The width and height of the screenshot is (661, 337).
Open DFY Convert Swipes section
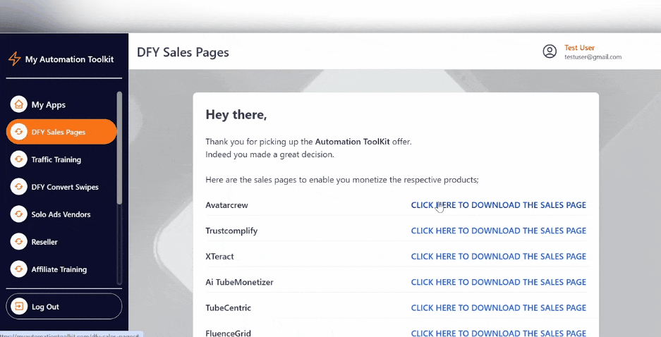[61, 187]
